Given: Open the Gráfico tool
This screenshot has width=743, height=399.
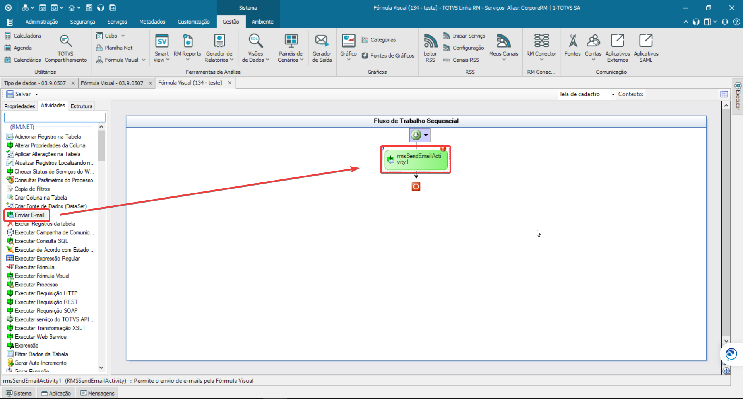Looking at the screenshot, I should tap(348, 48).
